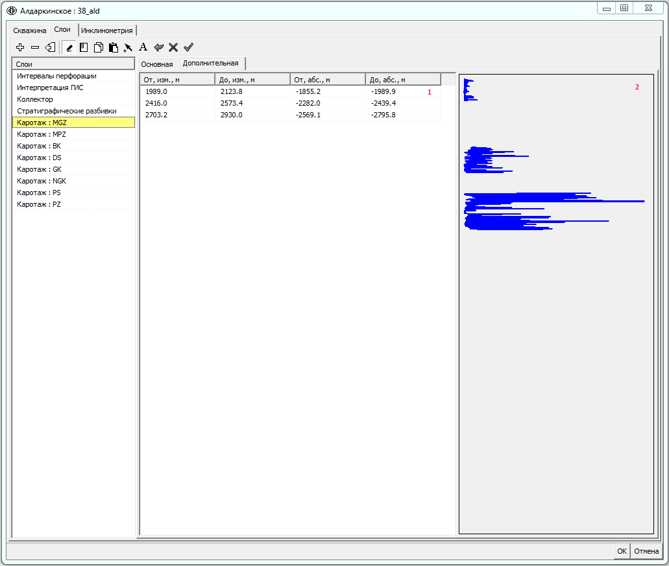Viewport: 669px width, 566px height.
Task: Click the Слои list header
Action: (73, 64)
